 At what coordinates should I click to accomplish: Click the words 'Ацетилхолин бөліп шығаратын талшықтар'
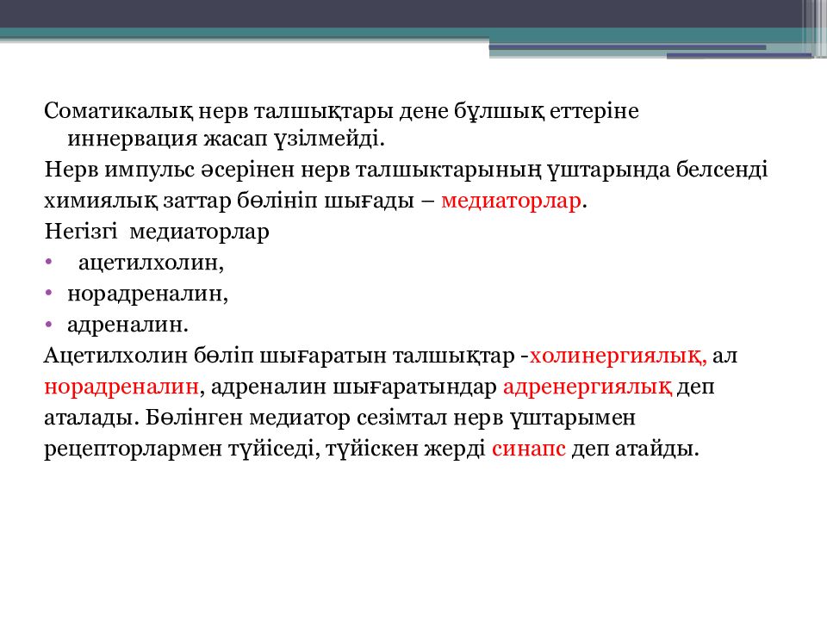point(279,356)
